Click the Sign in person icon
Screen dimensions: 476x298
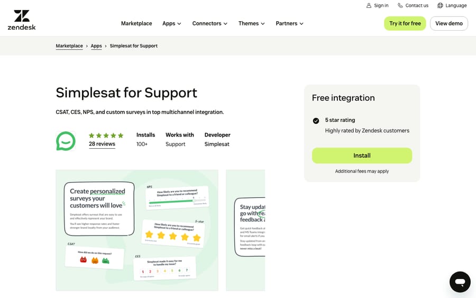(369, 5)
